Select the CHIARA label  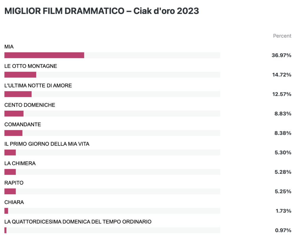tap(14, 202)
